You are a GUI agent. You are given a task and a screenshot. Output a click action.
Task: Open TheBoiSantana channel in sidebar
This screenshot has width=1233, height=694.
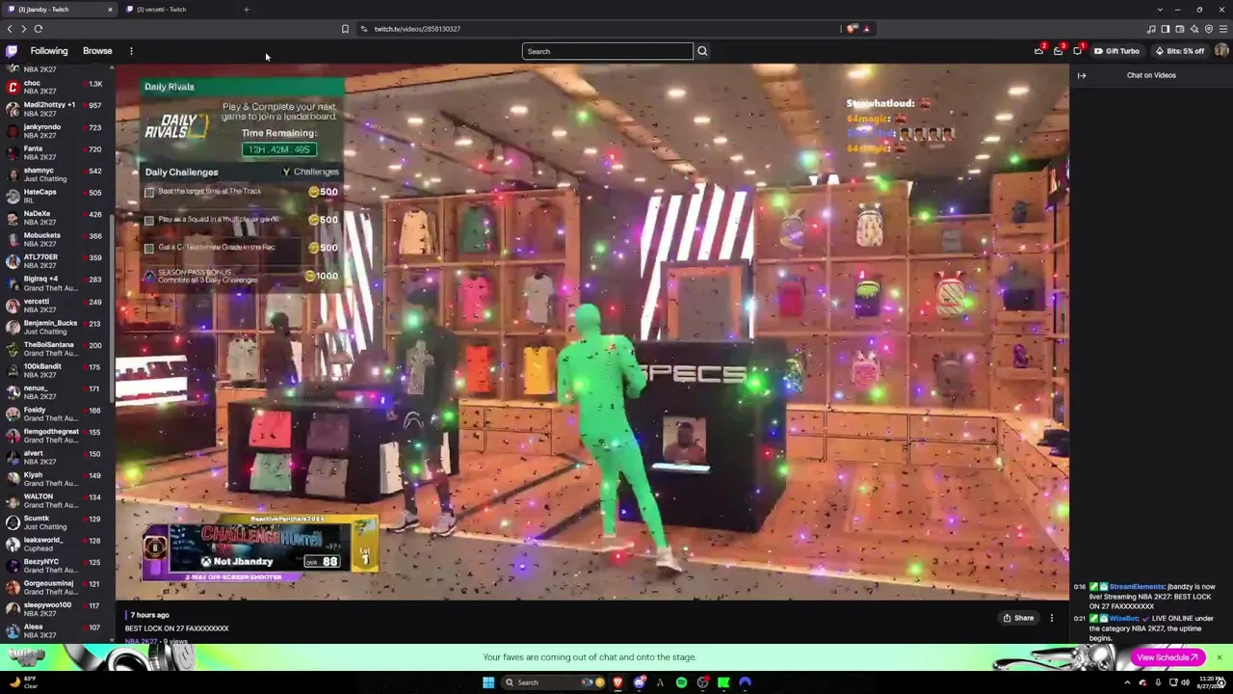[x=56, y=349]
